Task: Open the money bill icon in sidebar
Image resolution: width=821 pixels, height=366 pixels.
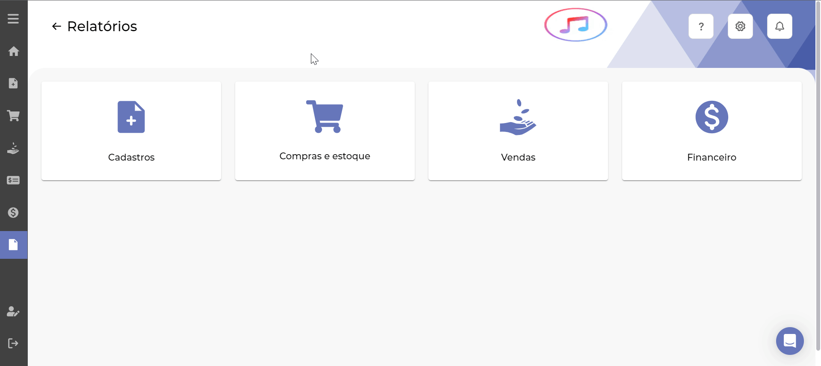Action: coord(13,180)
